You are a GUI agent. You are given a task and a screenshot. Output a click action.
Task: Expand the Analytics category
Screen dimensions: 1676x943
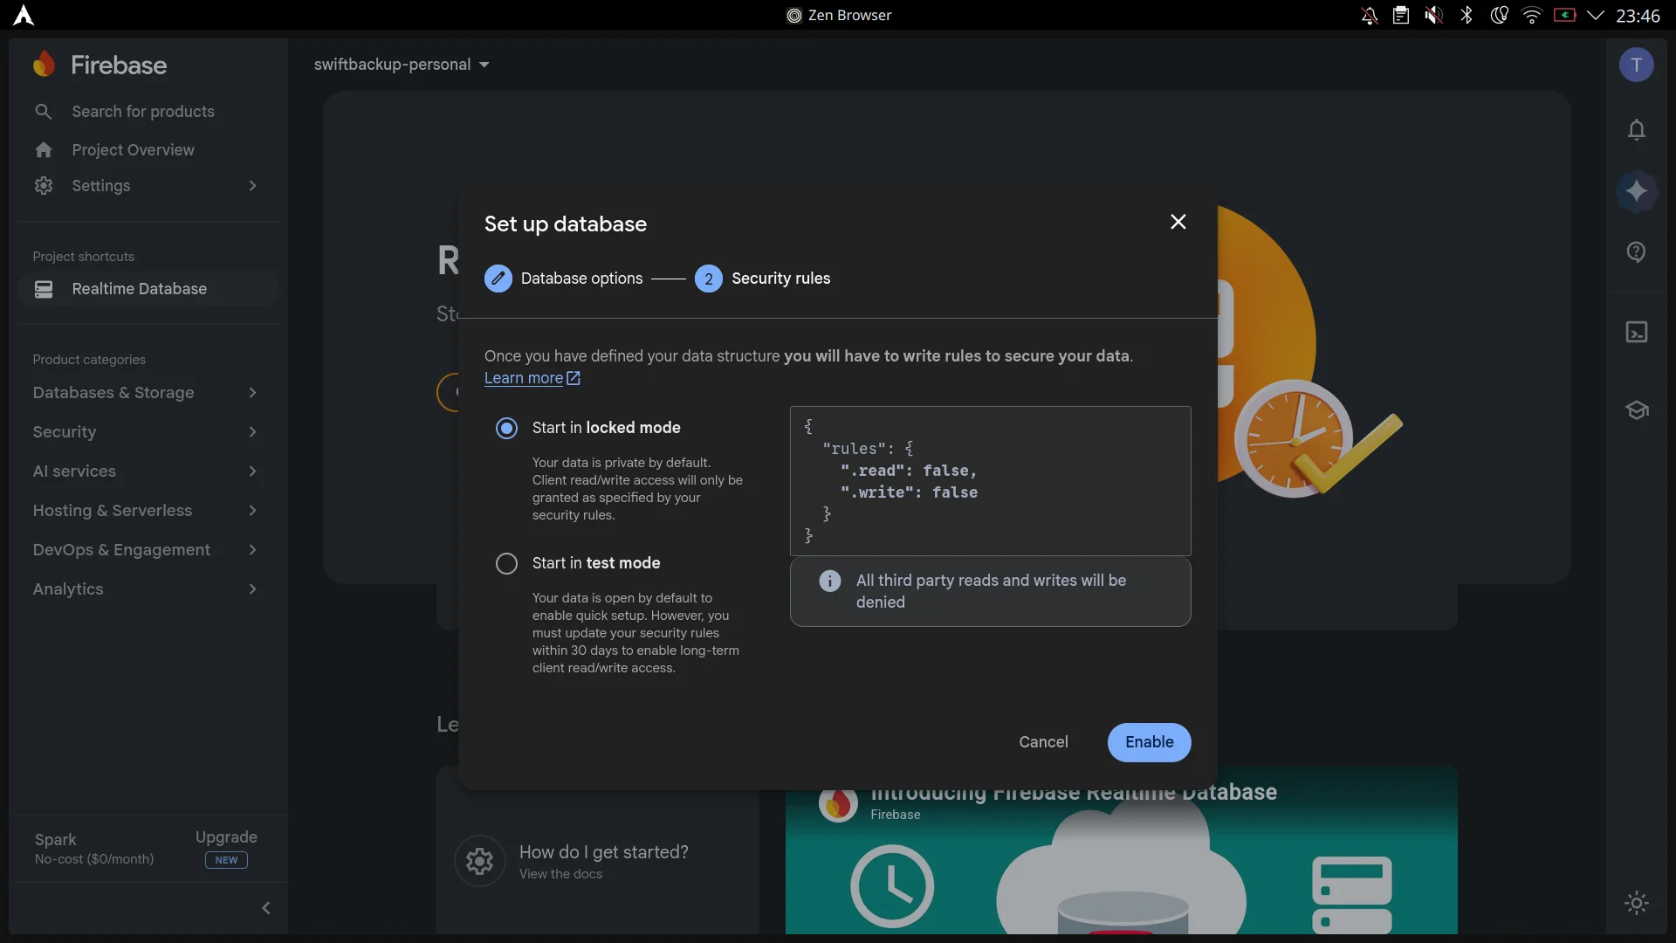pyautogui.click(x=145, y=589)
